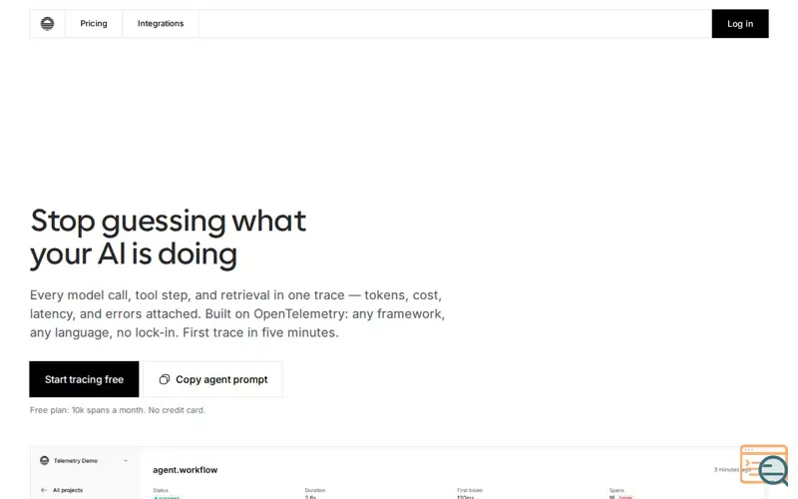
Task: Click the Copy agent prompt button
Action: point(212,379)
